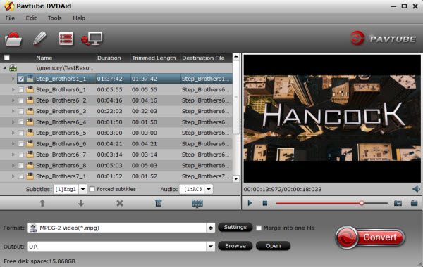Click the red Convert button
Viewport: 423px width, 267px height.
[x=370, y=237]
